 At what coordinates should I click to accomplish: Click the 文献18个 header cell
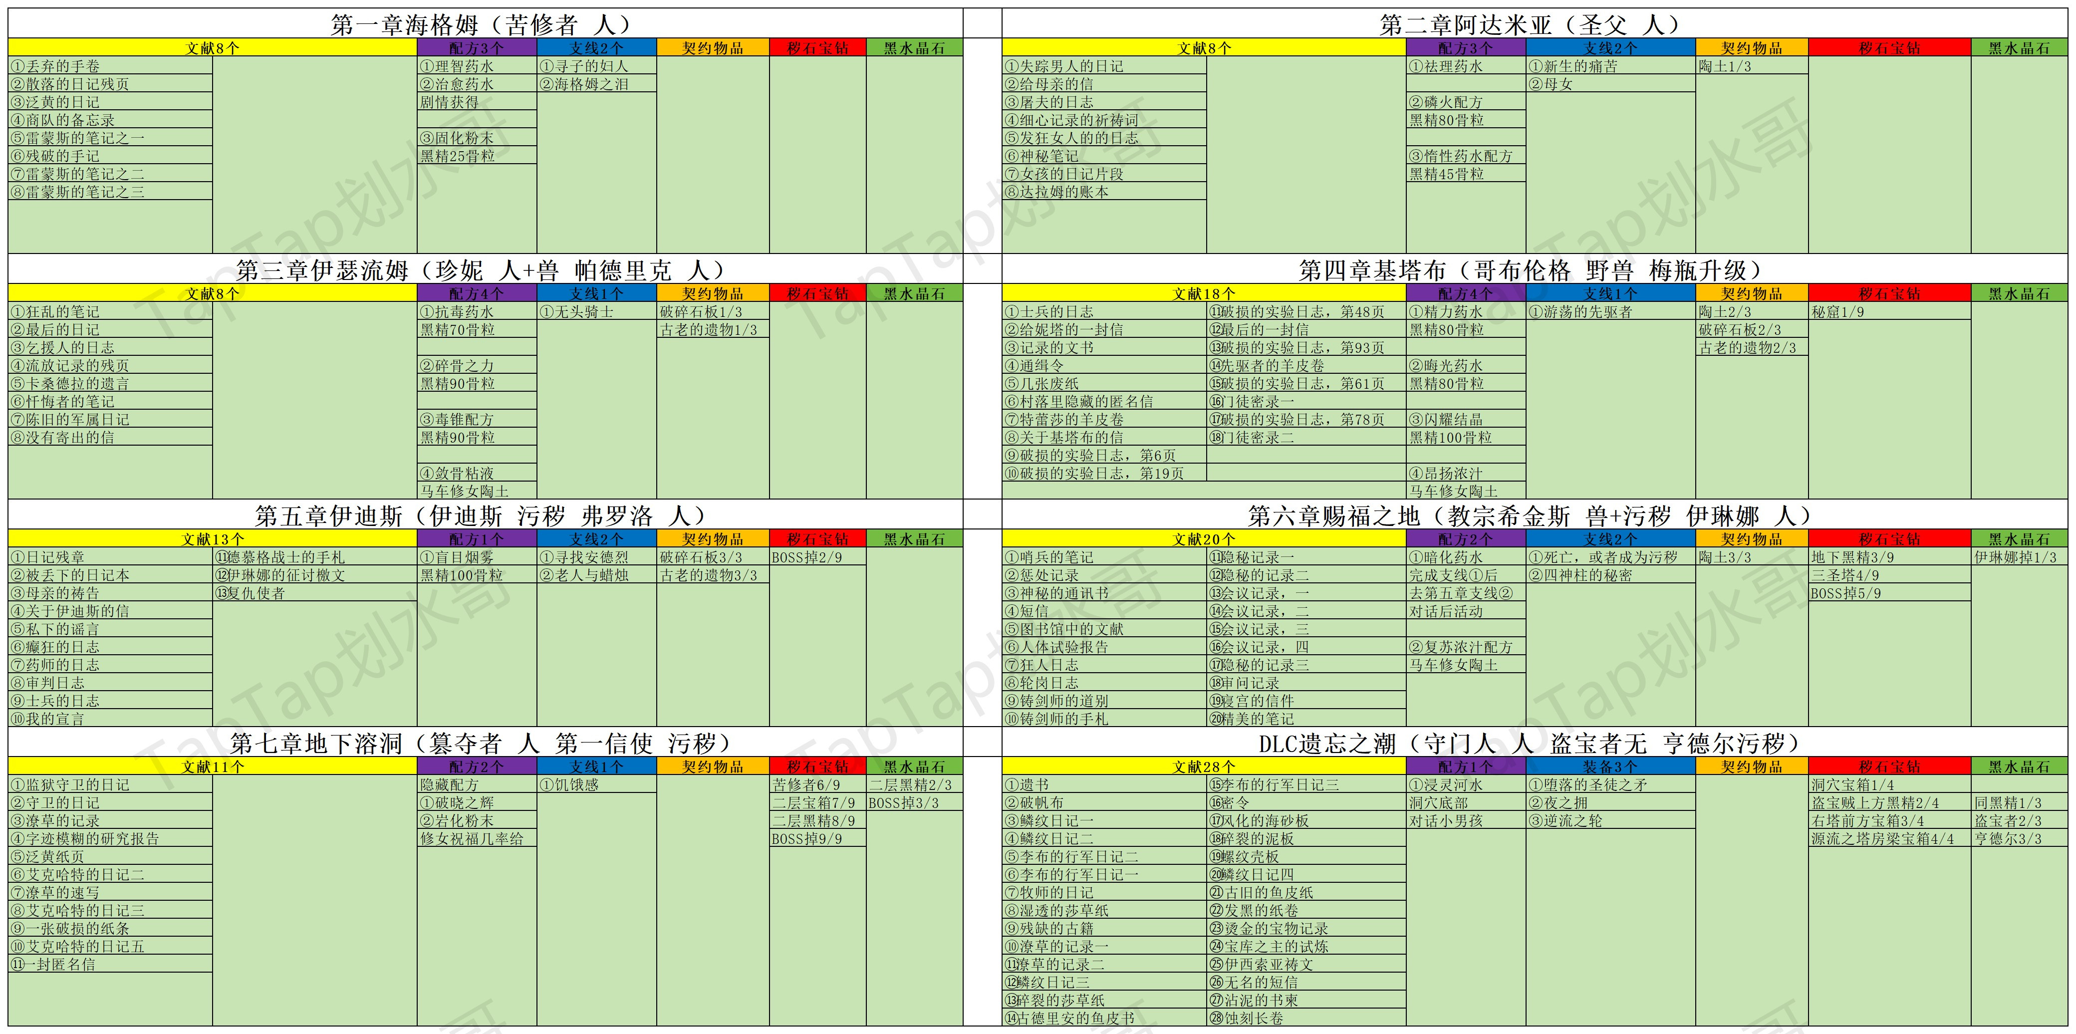[x=1204, y=293]
